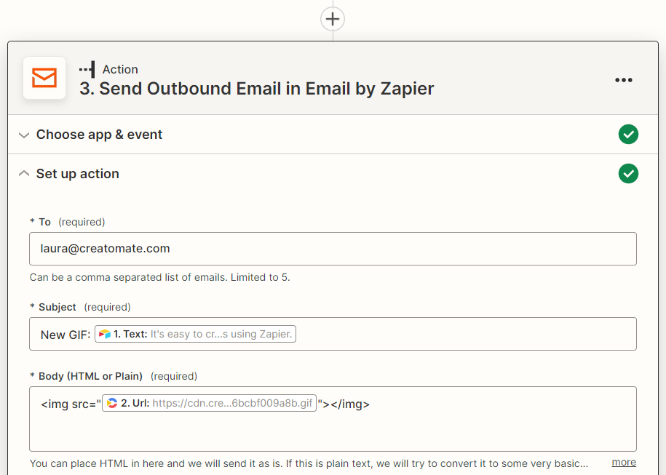Expand the Choose app & event chevron
This screenshot has height=475, width=666.
tap(24, 135)
